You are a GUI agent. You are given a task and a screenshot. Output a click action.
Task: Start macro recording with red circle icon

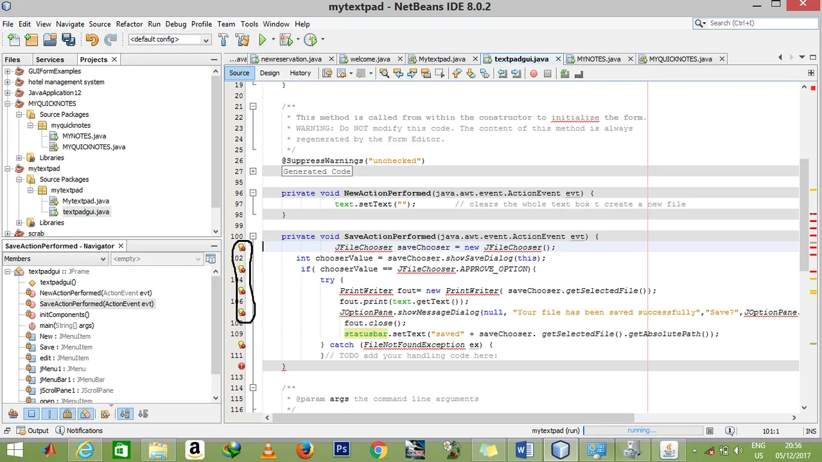pos(533,73)
